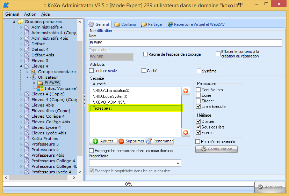This screenshot has height=196, width=289.
Task: Check Propager les permissions dans les sous-dossiers
Action: click(91, 151)
